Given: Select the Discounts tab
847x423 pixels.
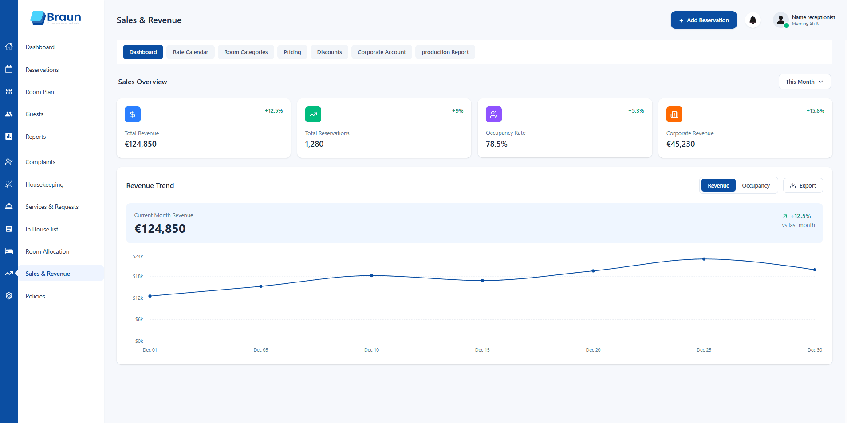Looking at the screenshot, I should (329, 52).
